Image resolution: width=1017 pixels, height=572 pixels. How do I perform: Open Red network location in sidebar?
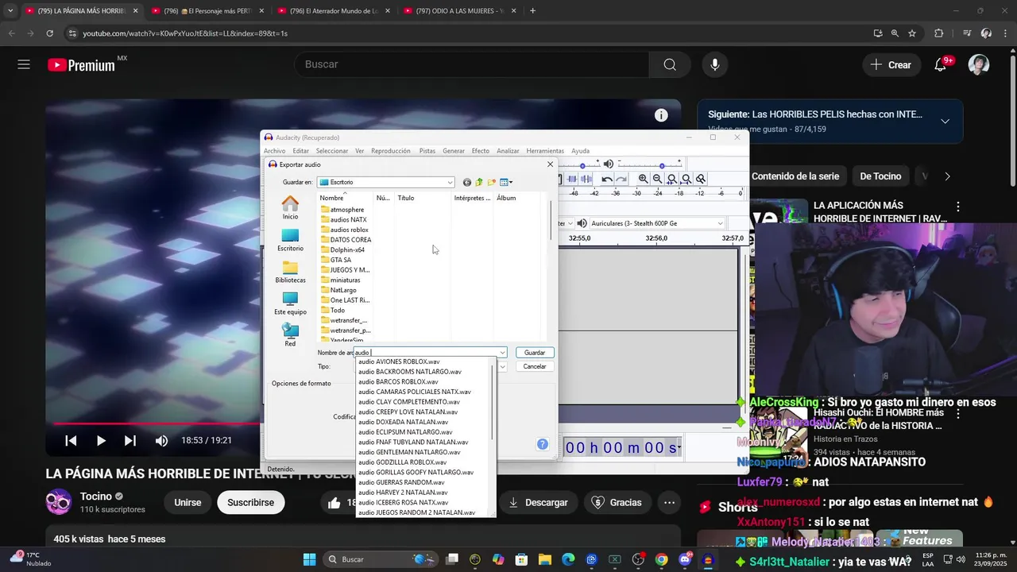click(x=290, y=335)
